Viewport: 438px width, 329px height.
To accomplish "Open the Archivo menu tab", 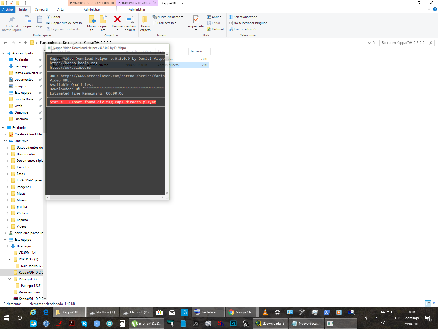I will point(8,10).
